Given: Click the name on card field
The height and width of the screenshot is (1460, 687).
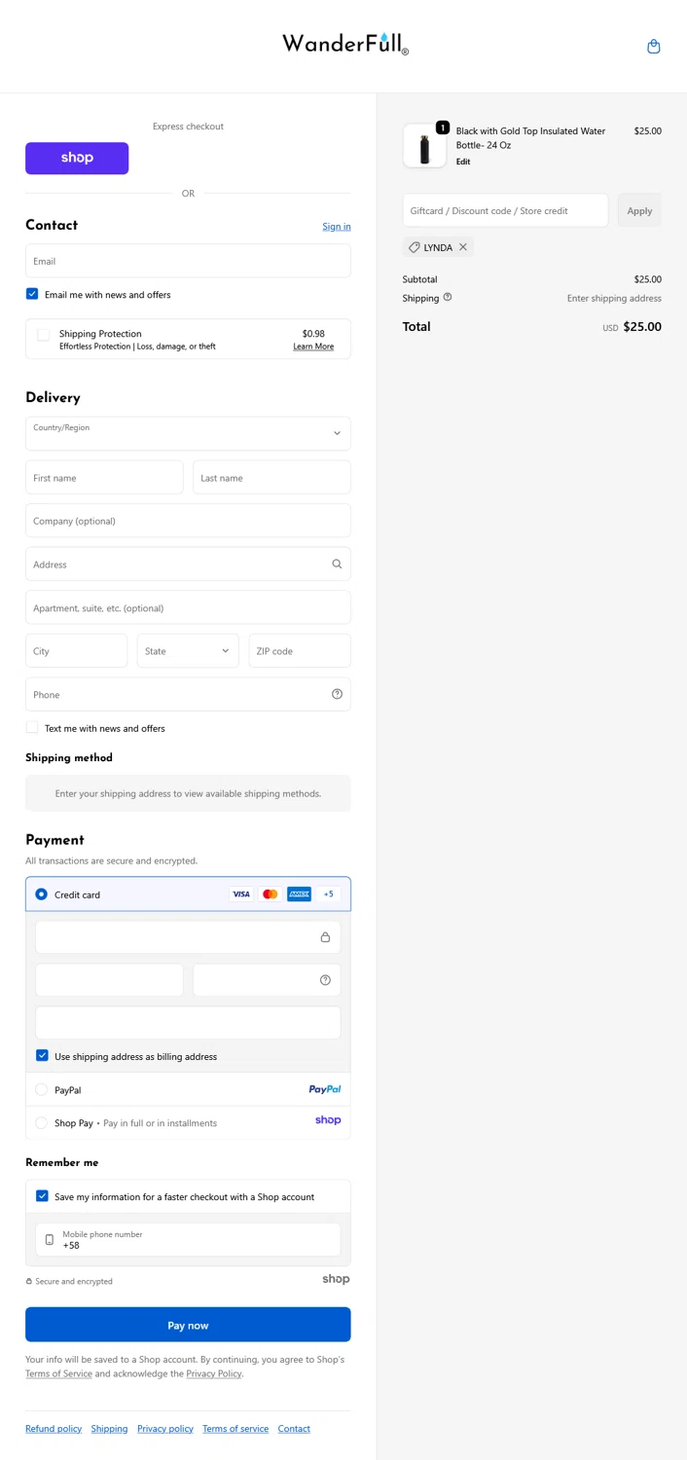Looking at the screenshot, I should (188, 1023).
